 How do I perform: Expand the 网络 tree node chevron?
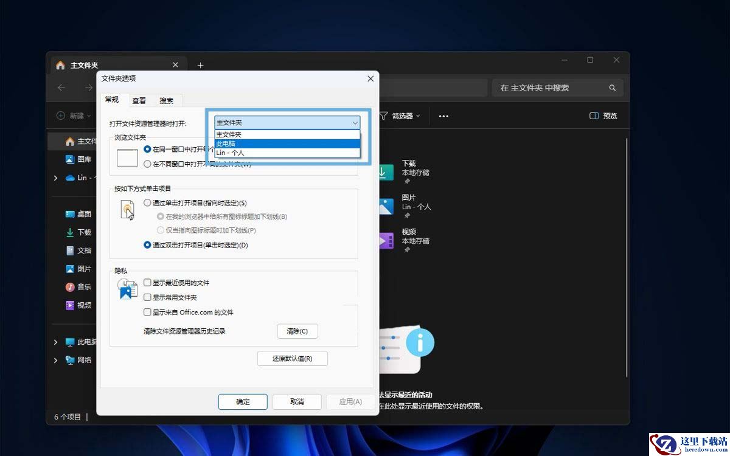[x=55, y=360]
